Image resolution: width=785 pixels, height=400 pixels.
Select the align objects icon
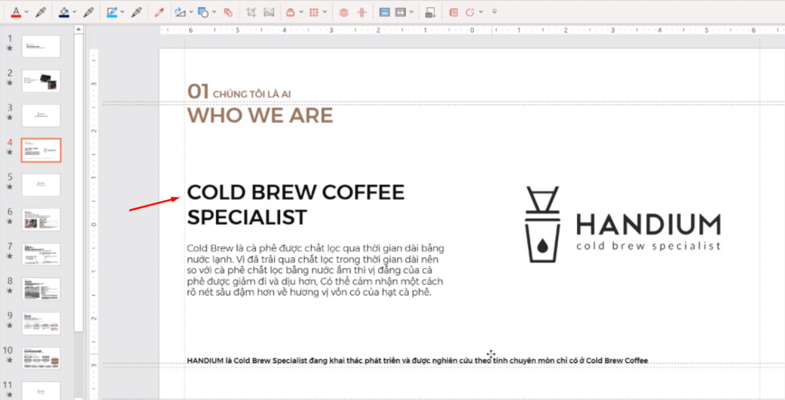343,11
